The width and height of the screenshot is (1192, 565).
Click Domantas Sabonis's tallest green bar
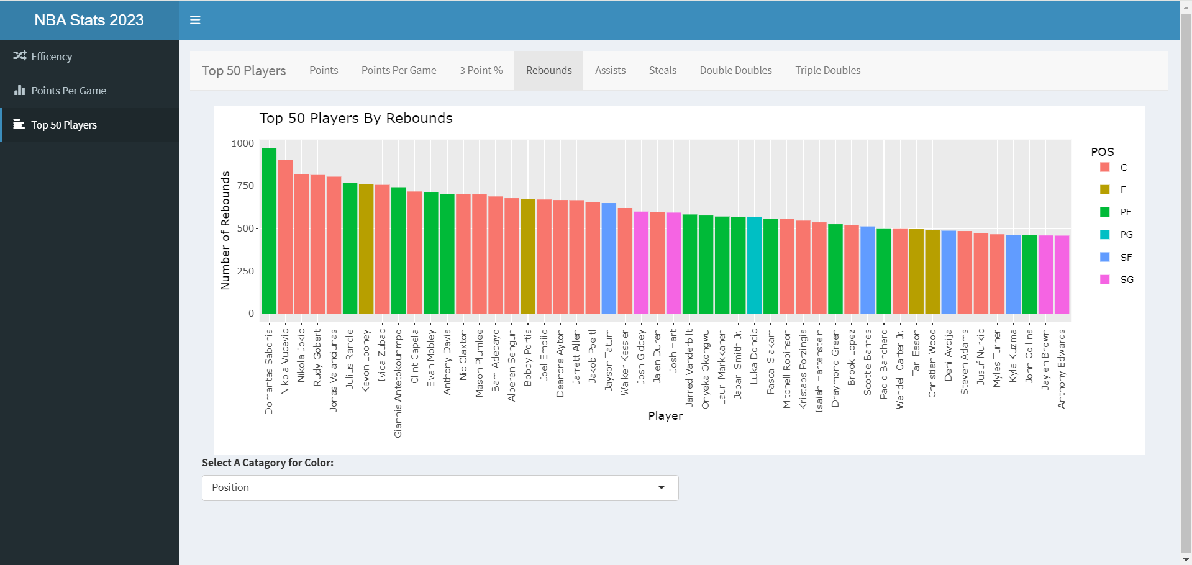pyautogui.click(x=269, y=230)
